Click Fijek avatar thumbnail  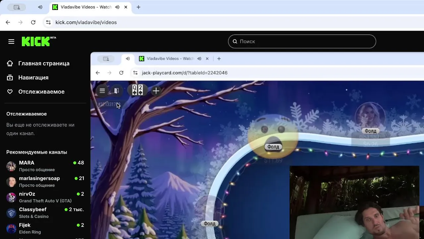[x=11, y=229]
